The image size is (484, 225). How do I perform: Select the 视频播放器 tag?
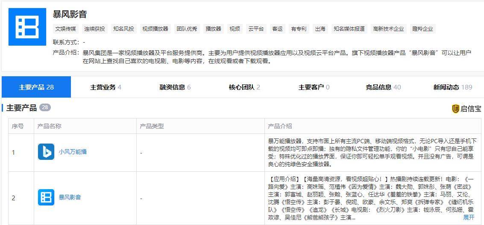155,29
